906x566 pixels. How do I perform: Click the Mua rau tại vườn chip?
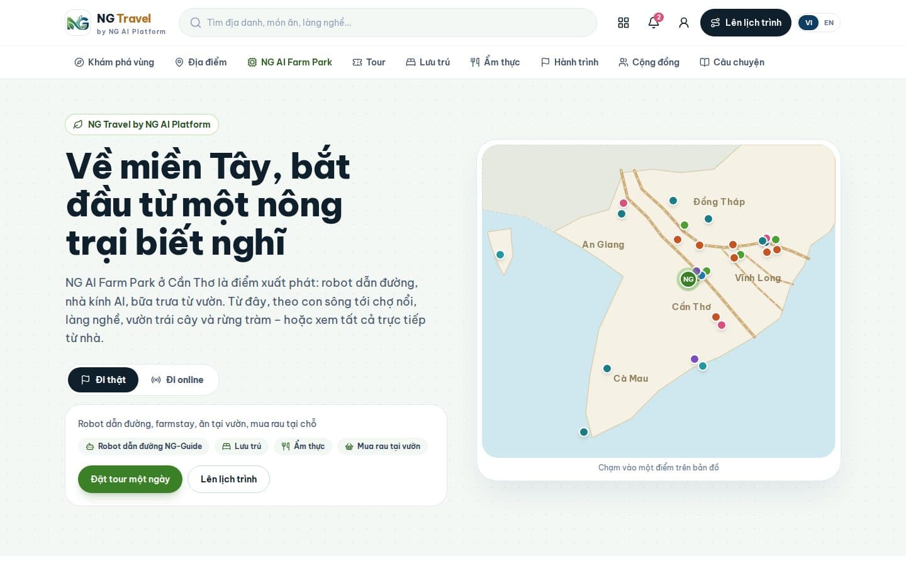tap(383, 447)
